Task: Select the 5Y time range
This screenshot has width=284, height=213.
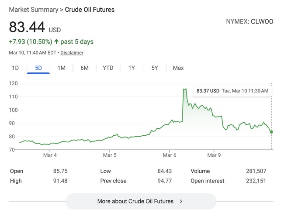Action: [x=155, y=68]
